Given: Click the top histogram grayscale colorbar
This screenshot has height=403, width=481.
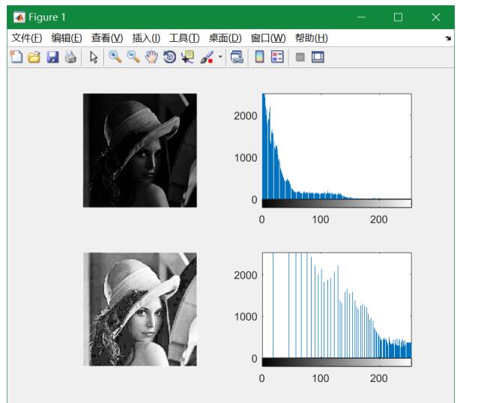Looking at the screenshot, I should tap(337, 203).
